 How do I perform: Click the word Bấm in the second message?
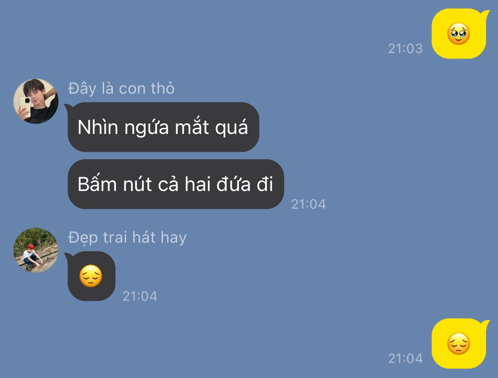pyautogui.click(x=97, y=183)
